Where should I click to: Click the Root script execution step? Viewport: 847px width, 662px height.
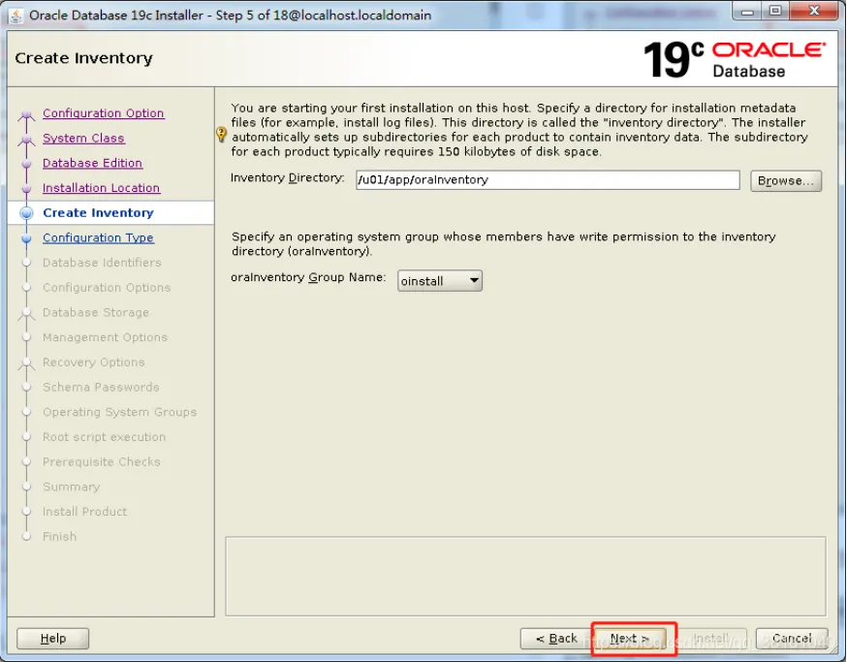[105, 436]
